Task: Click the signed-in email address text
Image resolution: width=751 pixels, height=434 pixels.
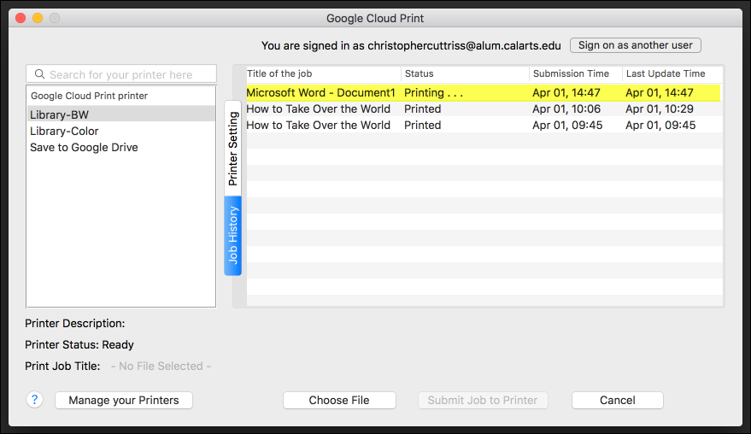Action: click(x=464, y=45)
